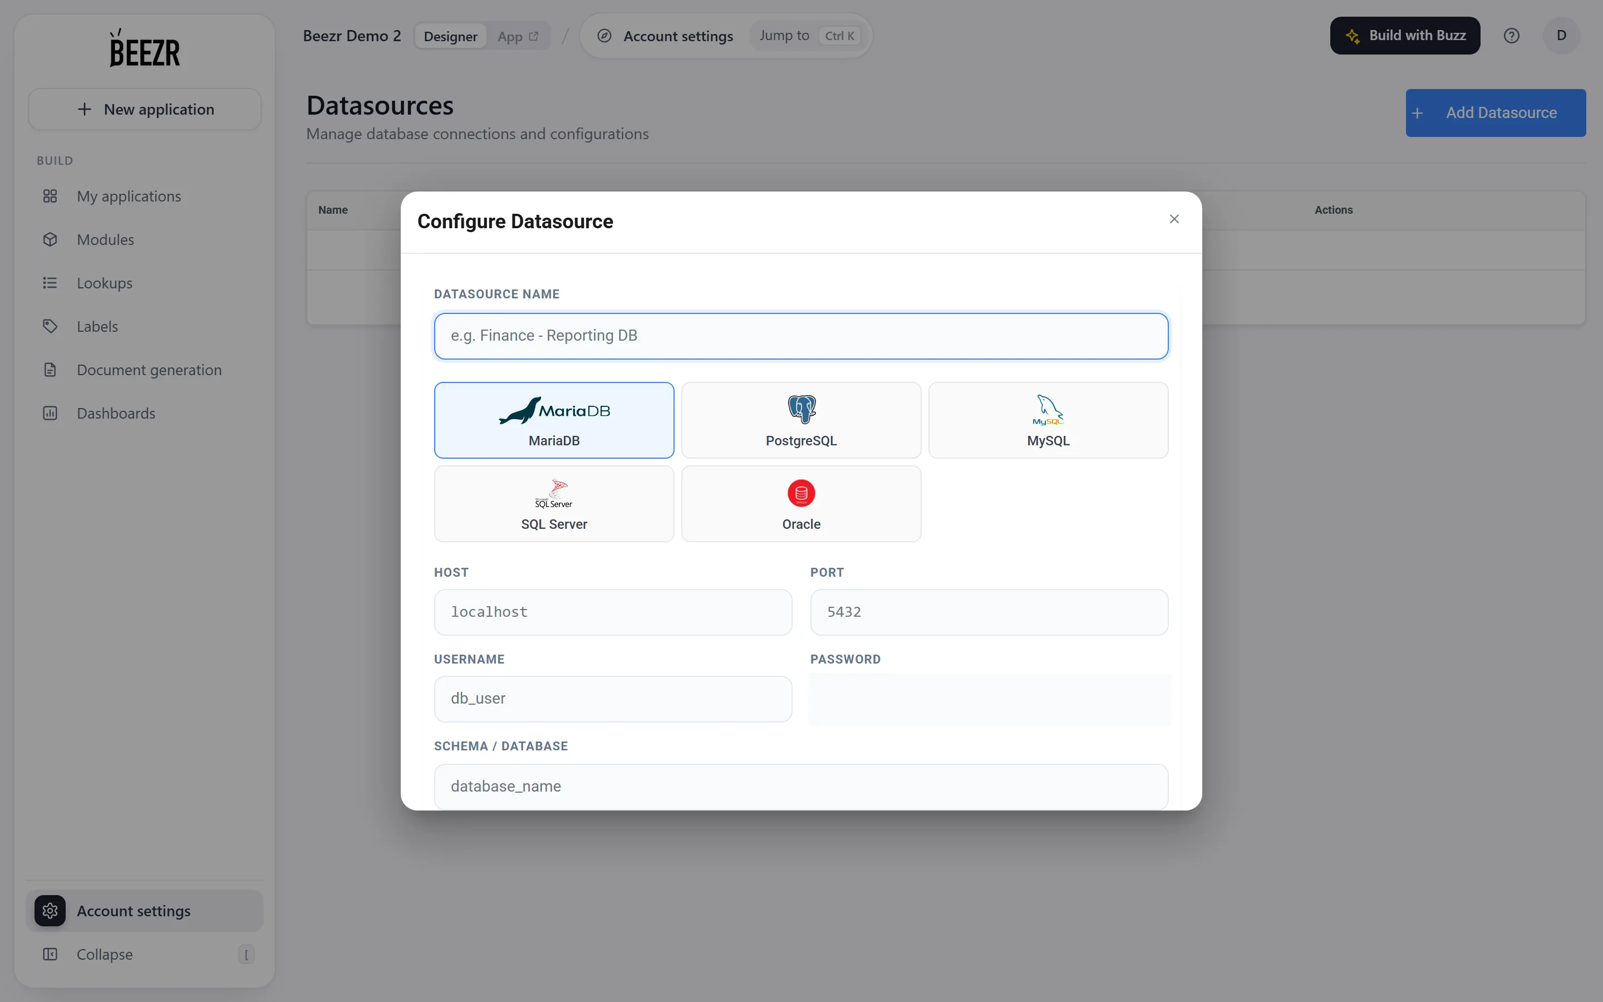Close the Configure Datasource dialog

tap(1174, 219)
